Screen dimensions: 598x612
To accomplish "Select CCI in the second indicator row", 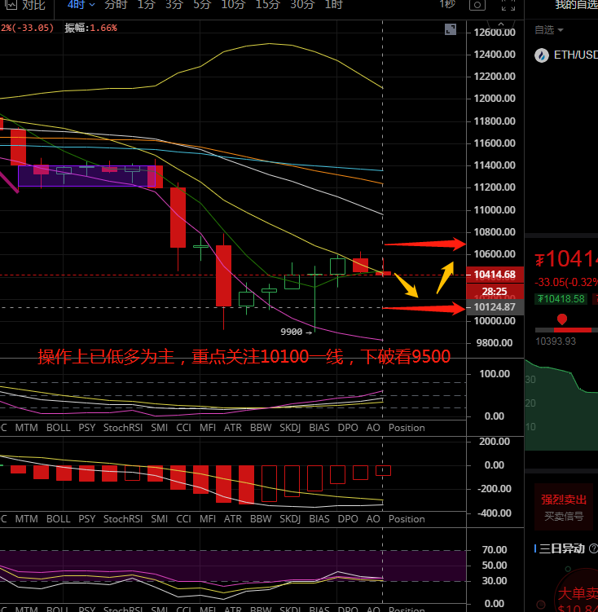I will click(184, 519).
